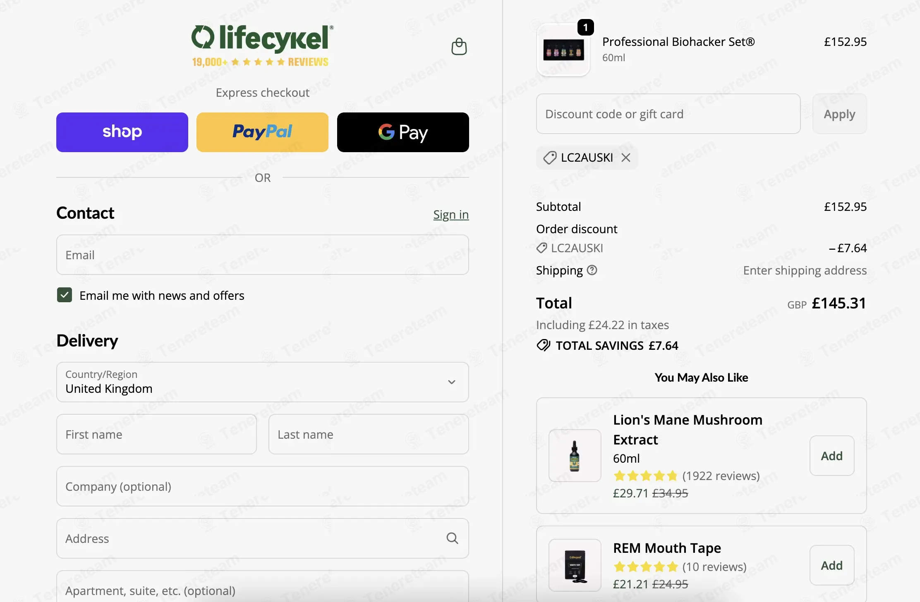Open Professional Biohacker Set product thumbnail
This screenshot has width=920, height=602.
pos(563,50)
